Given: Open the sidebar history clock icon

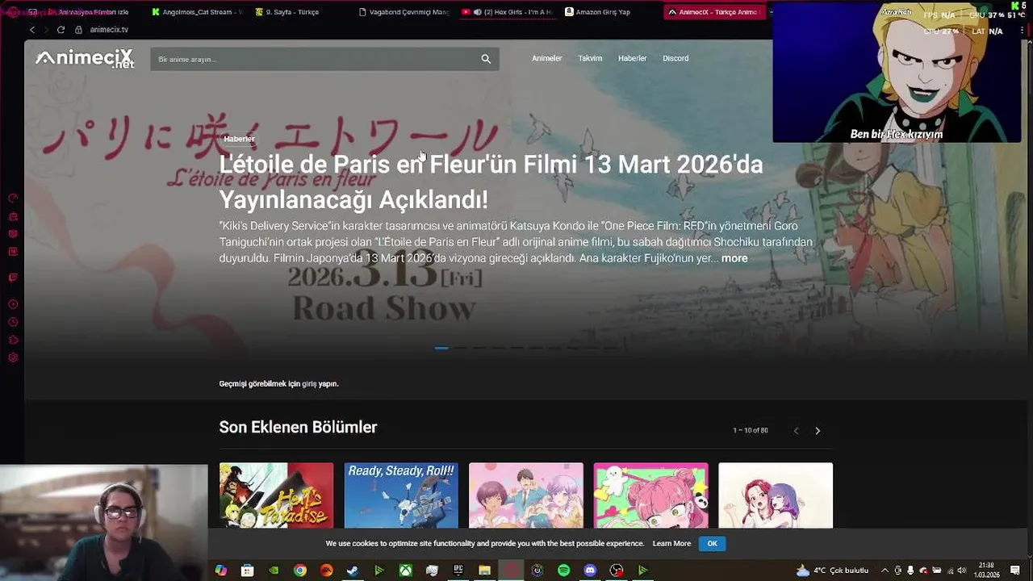Looking at the screenshot, I should (13, 322).
